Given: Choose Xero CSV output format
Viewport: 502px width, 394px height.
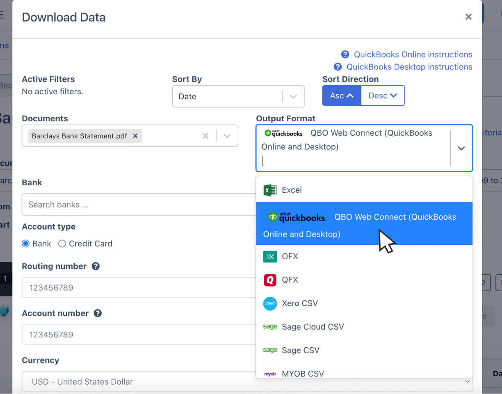Looking at the screenshot, I should 364,303.
